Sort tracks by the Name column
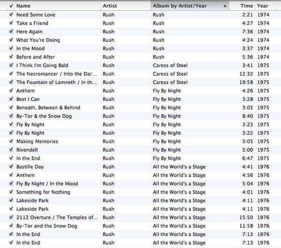 (x=58, y=6)
